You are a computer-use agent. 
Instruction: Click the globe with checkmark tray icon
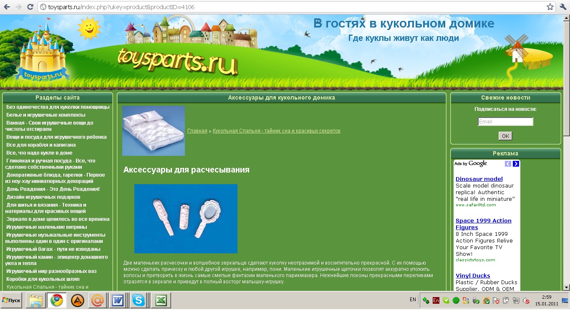[486, 300]
